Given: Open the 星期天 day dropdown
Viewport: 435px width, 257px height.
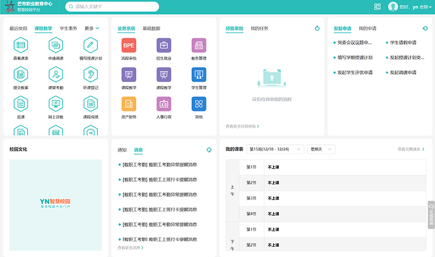Looking at the screenshot, I should [x=322, y=149].
